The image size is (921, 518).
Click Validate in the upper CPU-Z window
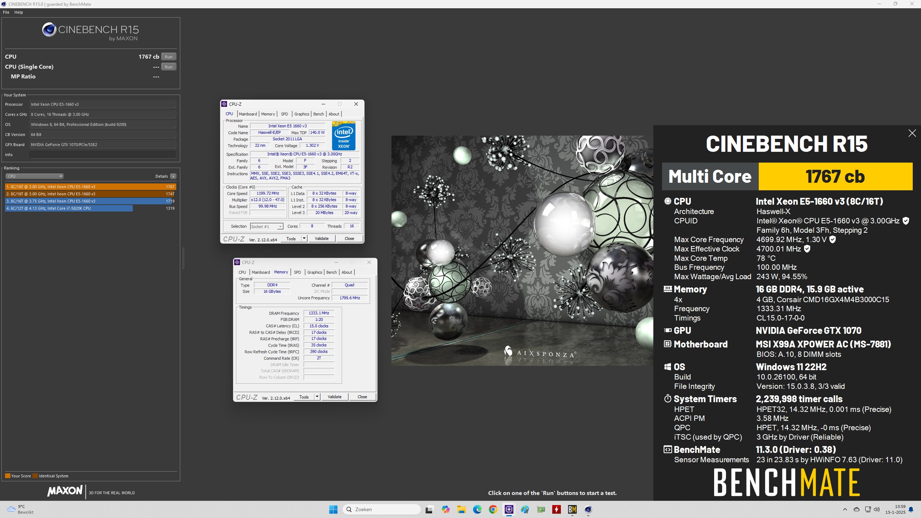322,238
